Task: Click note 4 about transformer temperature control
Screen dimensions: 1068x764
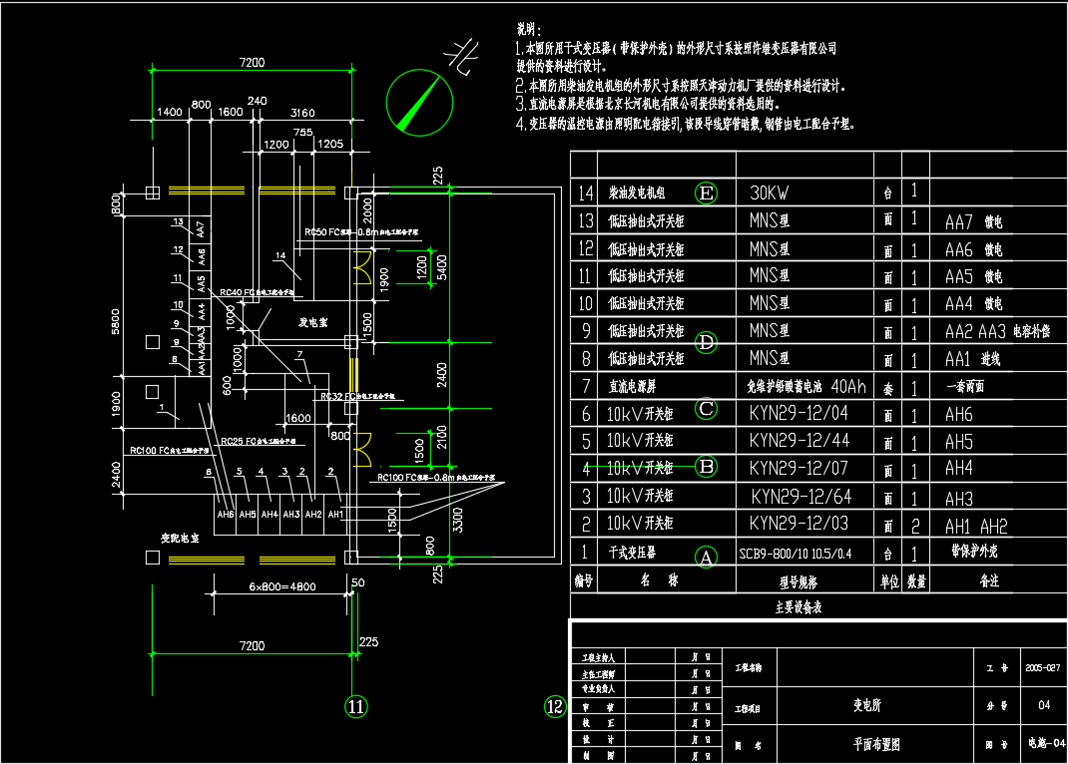Action: (x=685, y=124)
